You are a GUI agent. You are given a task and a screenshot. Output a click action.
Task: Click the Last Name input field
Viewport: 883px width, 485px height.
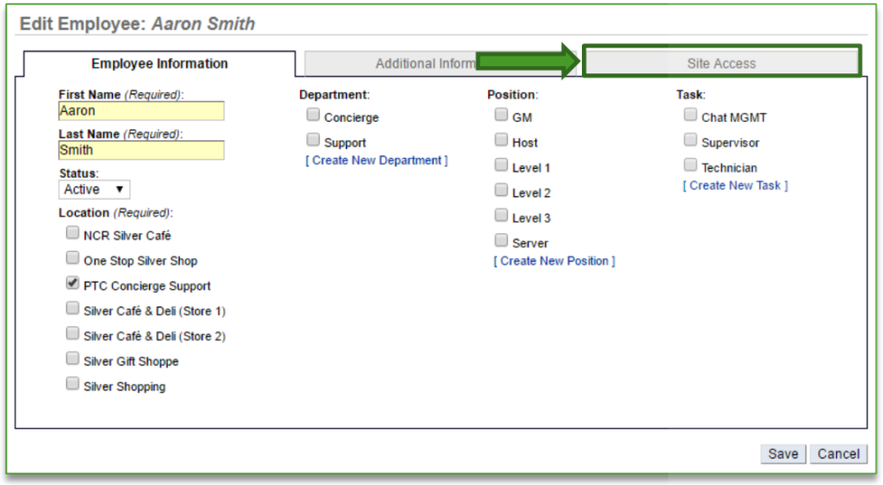[141, 150]
